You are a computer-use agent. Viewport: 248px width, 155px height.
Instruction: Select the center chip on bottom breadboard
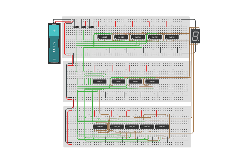(x=132, y=127)
